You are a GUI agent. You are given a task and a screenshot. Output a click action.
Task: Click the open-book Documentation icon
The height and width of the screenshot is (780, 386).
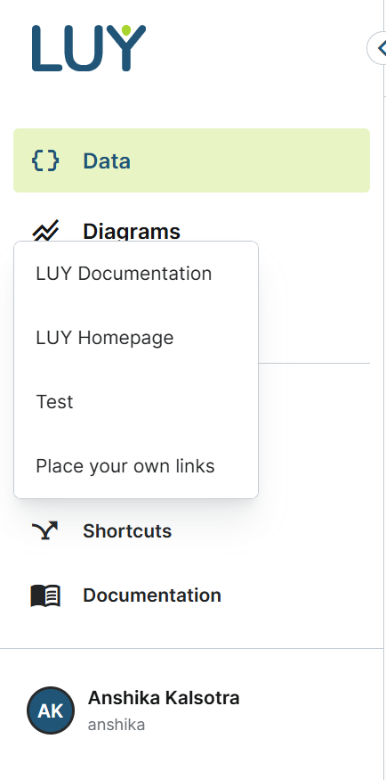coord(45,595)
